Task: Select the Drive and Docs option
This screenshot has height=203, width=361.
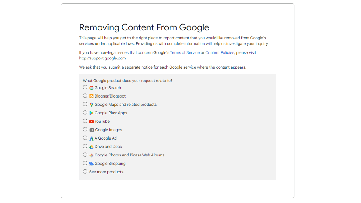Action: 85,146
